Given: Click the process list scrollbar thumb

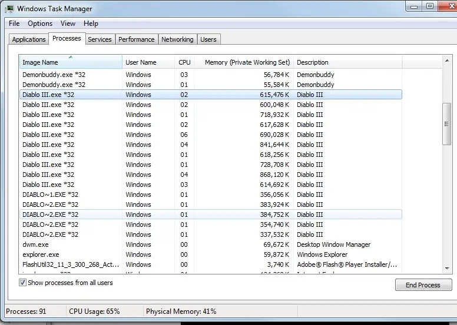Looking at the screenshot, I should pos(446,124).
